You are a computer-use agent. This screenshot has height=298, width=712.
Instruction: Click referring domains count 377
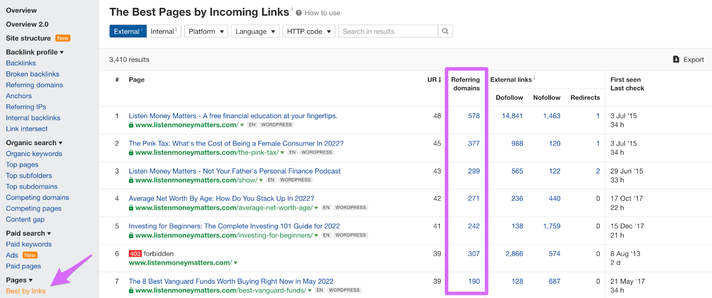coord(474,143)
